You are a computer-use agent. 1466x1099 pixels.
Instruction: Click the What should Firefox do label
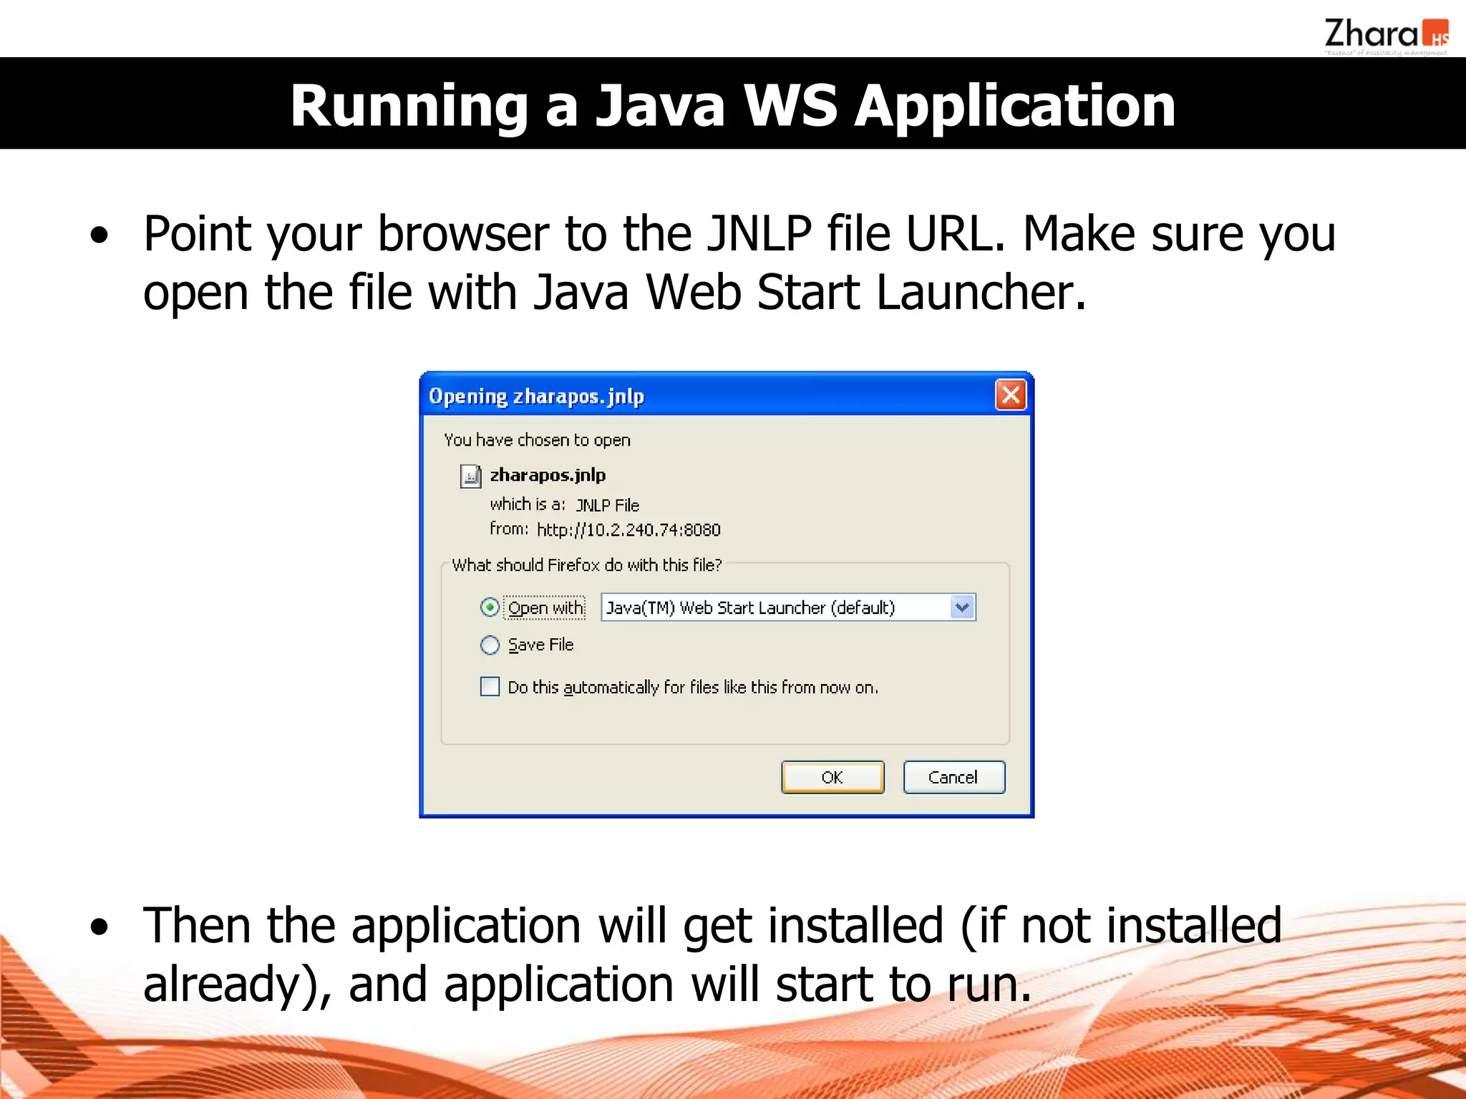(587, 565)
